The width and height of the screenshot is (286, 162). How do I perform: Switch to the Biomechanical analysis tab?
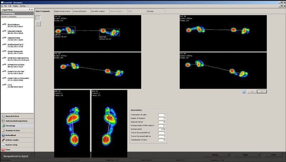click(x=62, y=11)
